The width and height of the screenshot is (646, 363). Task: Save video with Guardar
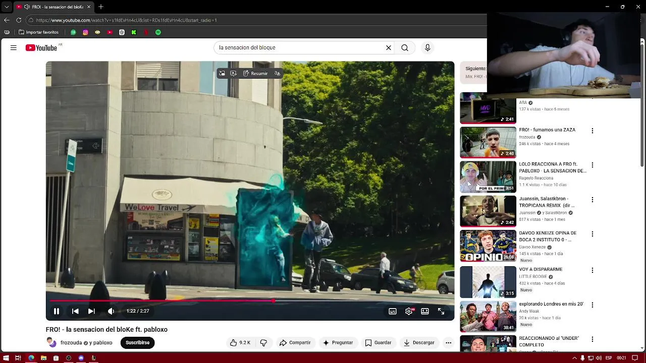[378, 343]
